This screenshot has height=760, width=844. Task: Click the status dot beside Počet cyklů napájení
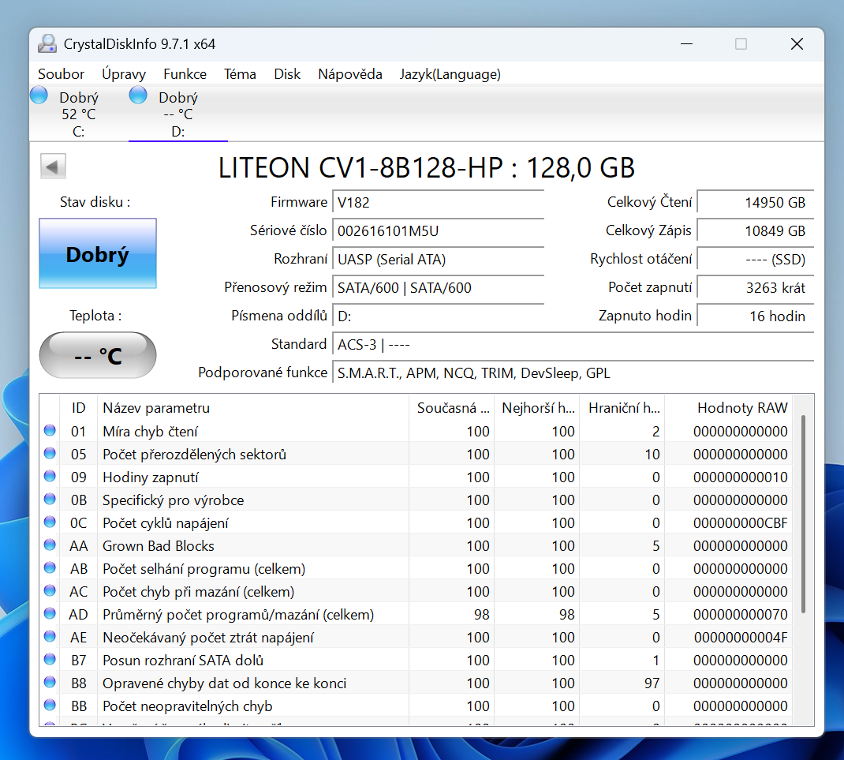49,522
